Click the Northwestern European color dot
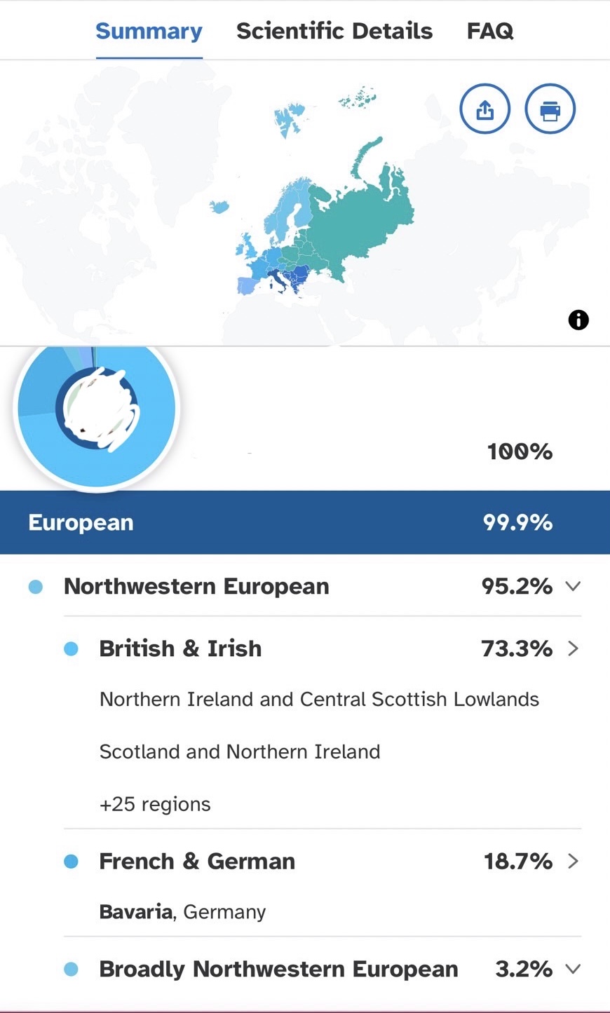 click(36, 587)
